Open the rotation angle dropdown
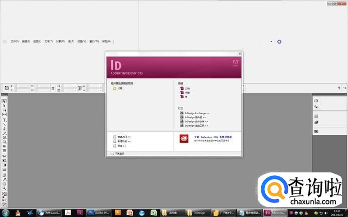This screenshot has width=348, height=217. [x=100, y=86]
